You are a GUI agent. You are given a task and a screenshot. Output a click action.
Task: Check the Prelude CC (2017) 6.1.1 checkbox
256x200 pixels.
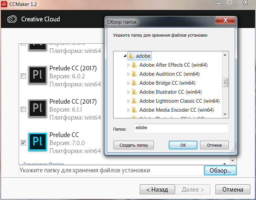(x=23, y=109)
